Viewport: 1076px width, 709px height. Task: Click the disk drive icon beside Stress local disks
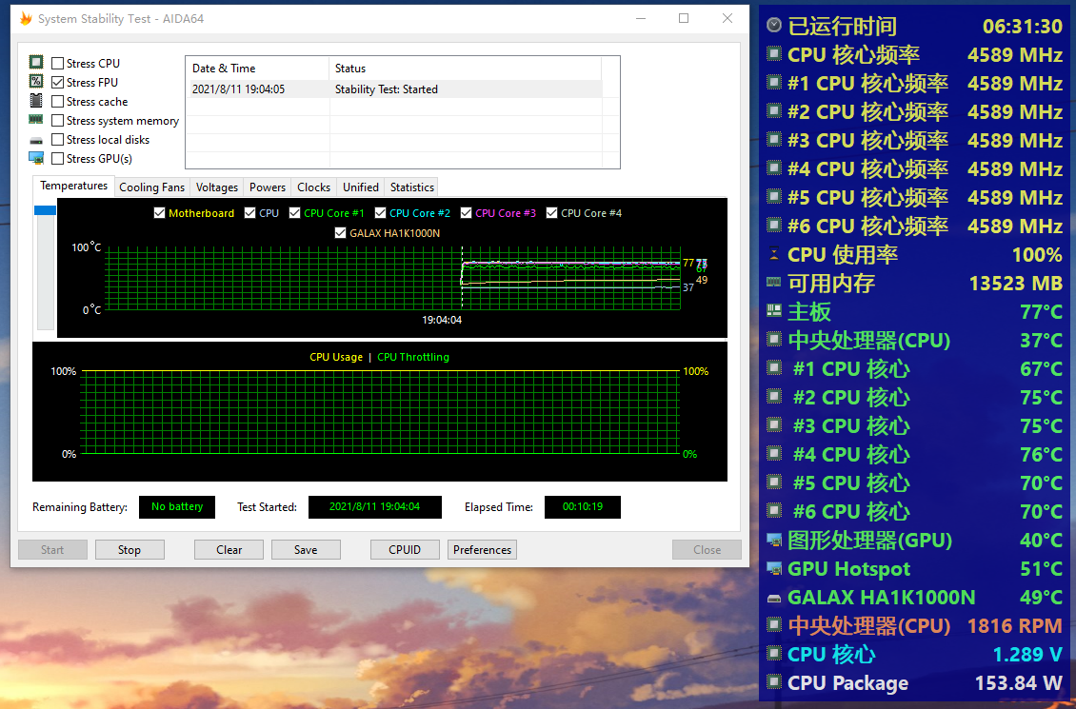pos(36,140)
